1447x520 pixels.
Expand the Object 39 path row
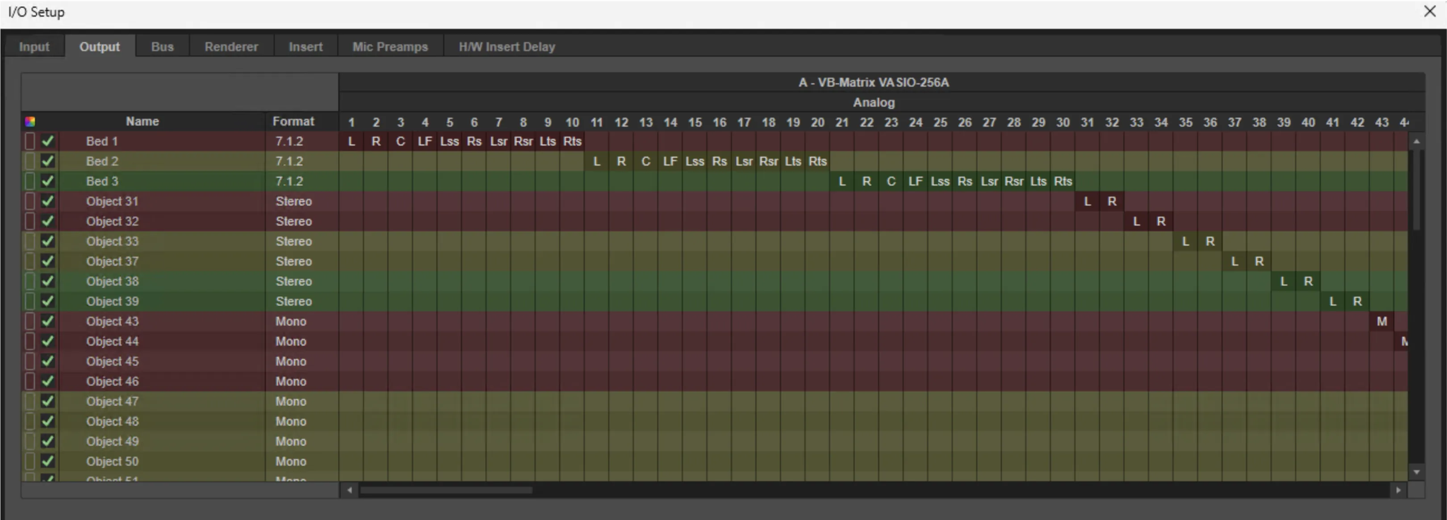30,301
